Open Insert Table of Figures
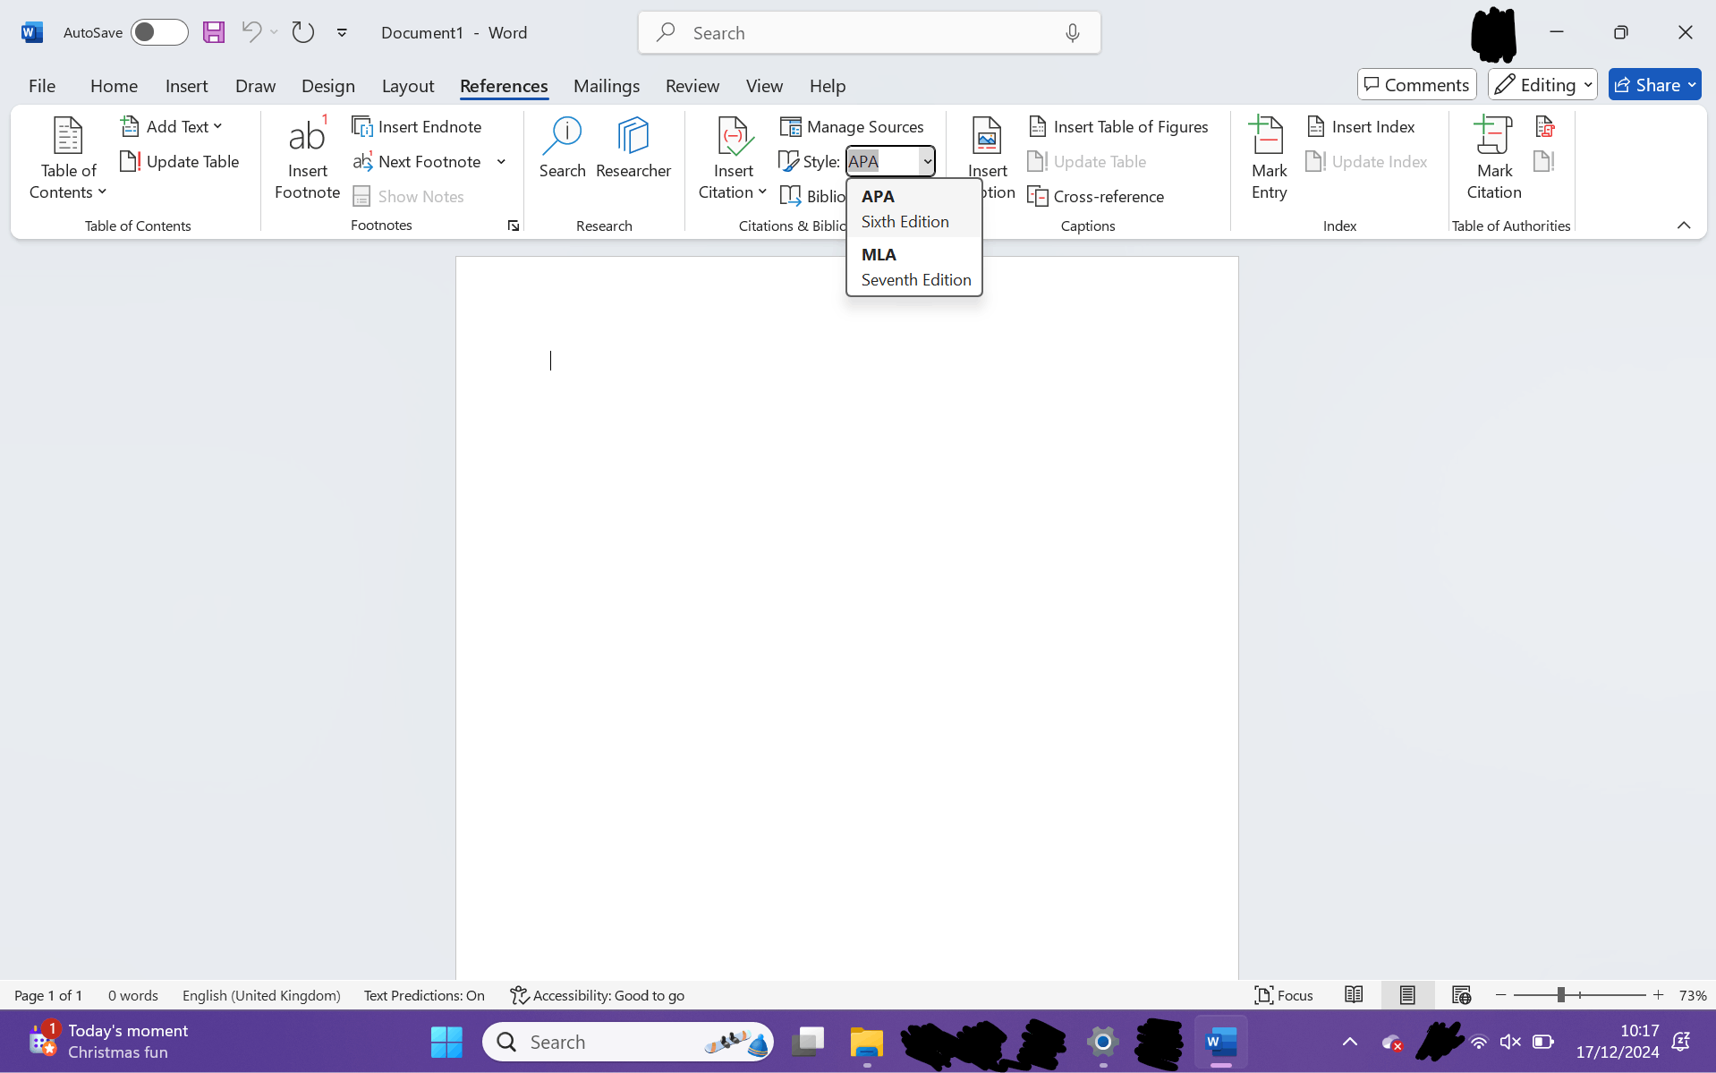 [1119, 126]
